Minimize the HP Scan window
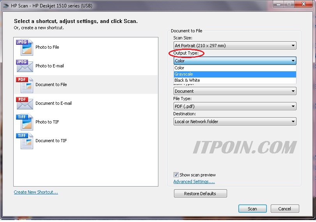Screen dimensions: 316x222 pos(279,4)
